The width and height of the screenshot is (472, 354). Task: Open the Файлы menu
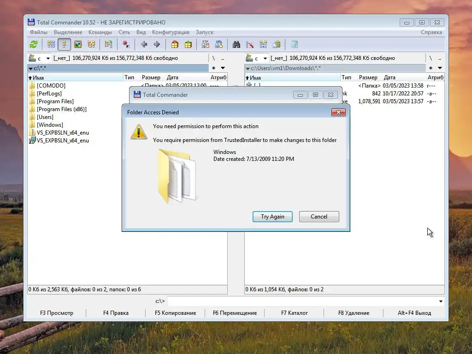coord(39,32)
